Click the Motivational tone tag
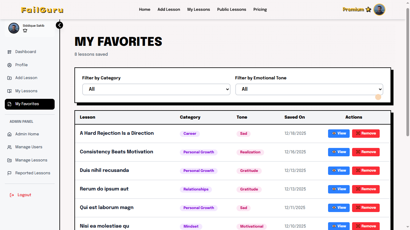Screen dimensions: 410x230 252,226
